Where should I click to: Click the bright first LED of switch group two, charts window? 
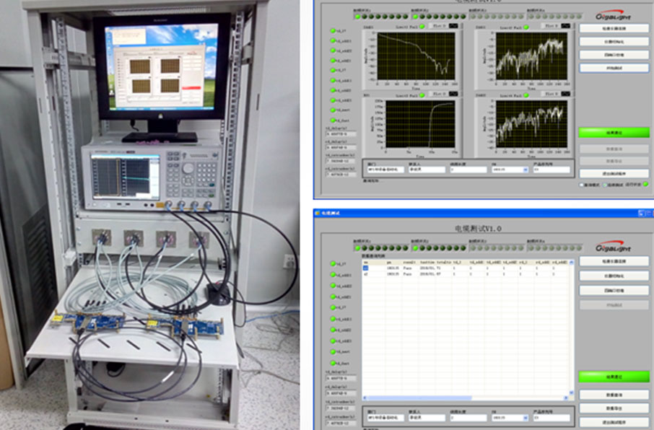[416, 17]
